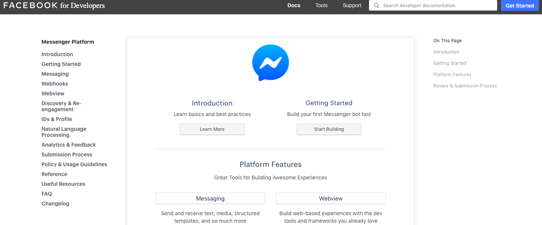This screenshot has width=542, height=225.
Task: Jump to Introduction in On This Page
Action: point(446,52)
